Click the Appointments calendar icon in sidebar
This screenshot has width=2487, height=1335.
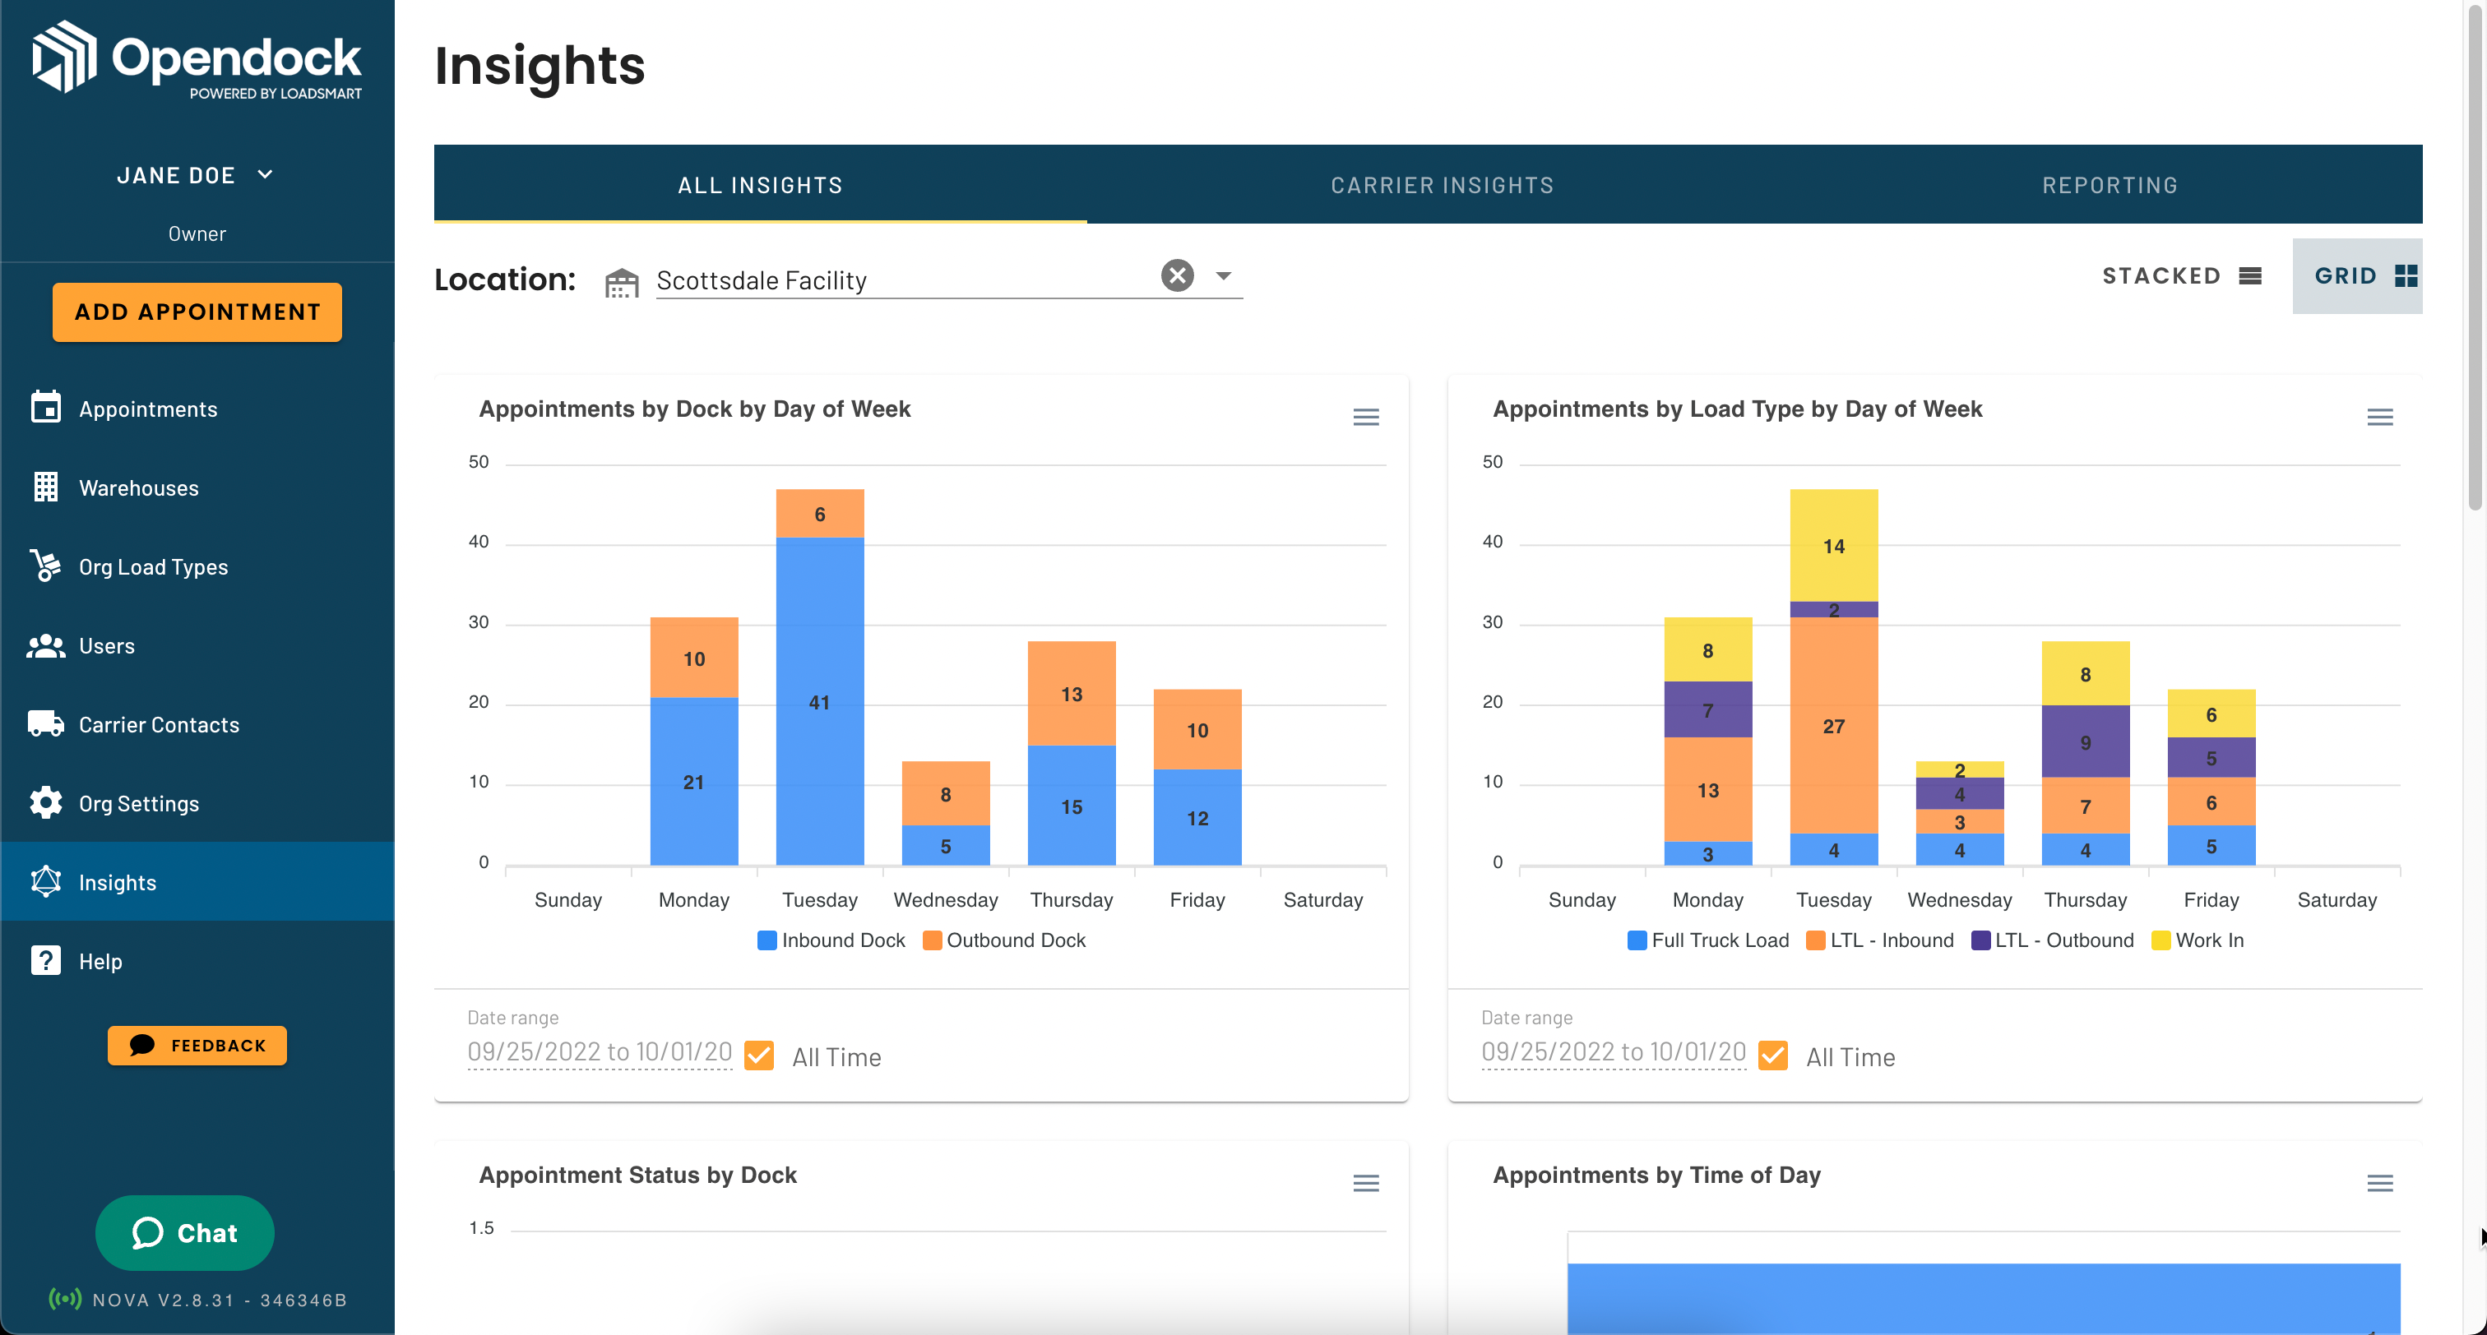coord(45,408)
